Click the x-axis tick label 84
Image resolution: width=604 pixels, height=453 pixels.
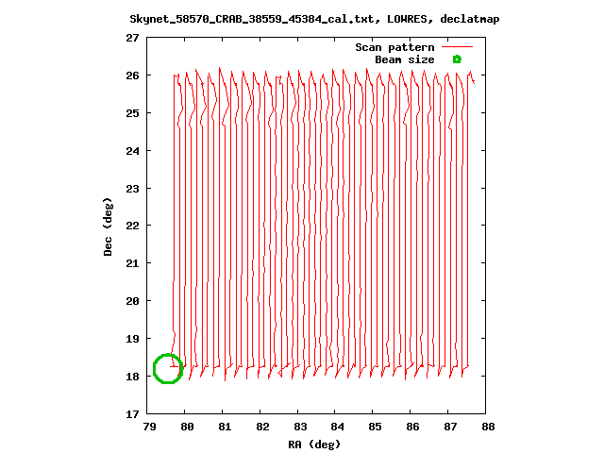337,427
